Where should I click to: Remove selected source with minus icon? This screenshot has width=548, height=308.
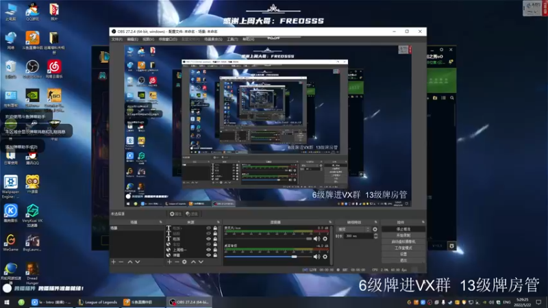[177, 261]
